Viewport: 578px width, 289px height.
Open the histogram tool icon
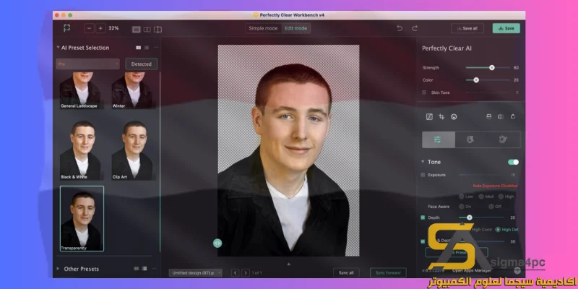[429, 116]
